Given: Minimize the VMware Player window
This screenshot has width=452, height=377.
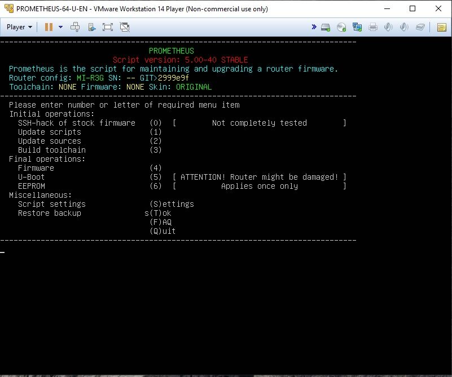Looking at the screenshot, I should [x=387, y=8].
